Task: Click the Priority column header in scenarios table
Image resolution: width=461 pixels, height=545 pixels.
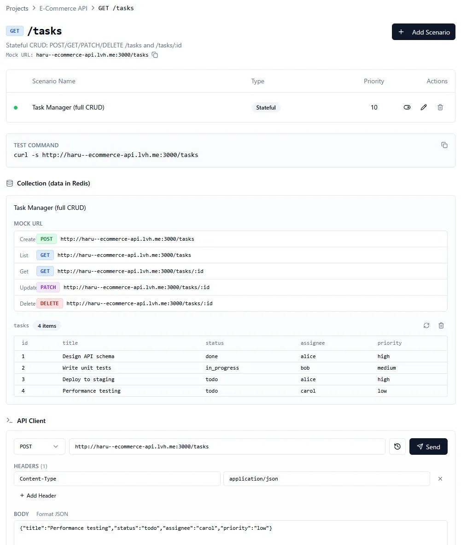Action: (374, 81)
